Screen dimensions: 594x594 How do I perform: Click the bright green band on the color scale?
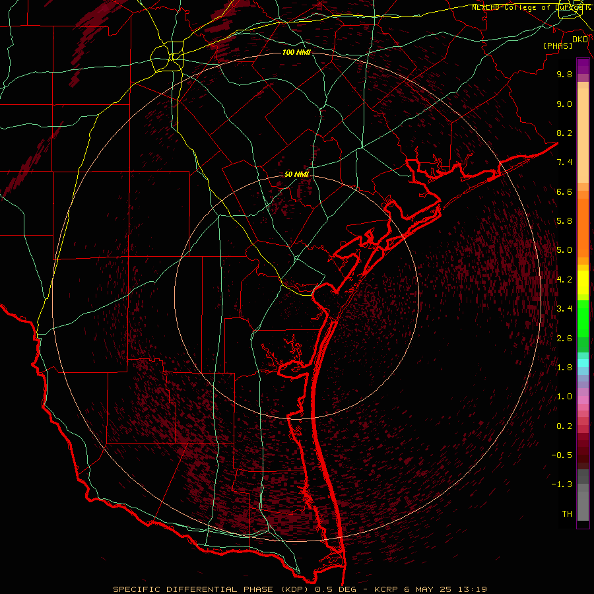tap(583, 318)
